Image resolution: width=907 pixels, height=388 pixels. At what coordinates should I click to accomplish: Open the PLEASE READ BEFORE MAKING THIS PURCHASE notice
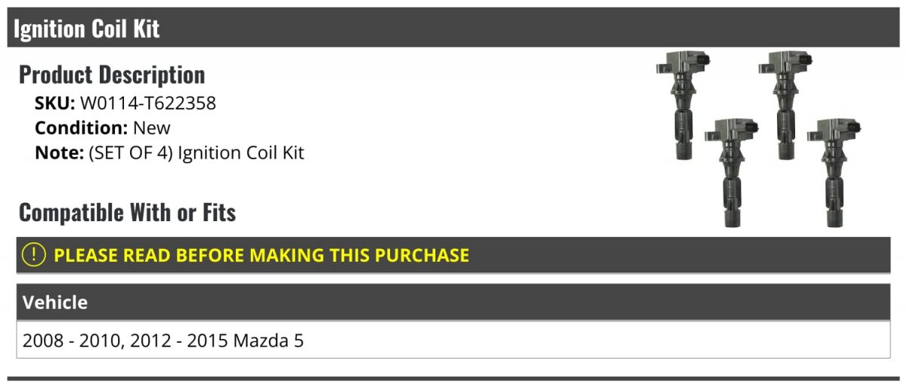coord(453,255)
